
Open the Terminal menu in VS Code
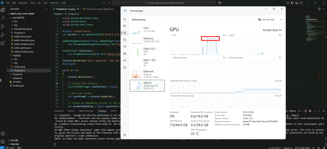click(x=54, y=3)
